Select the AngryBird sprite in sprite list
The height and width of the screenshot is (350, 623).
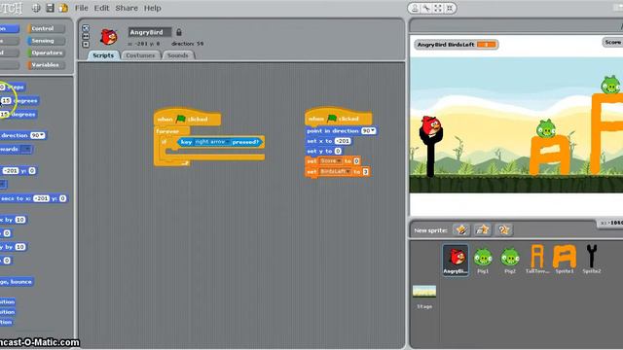coord(456,260)
